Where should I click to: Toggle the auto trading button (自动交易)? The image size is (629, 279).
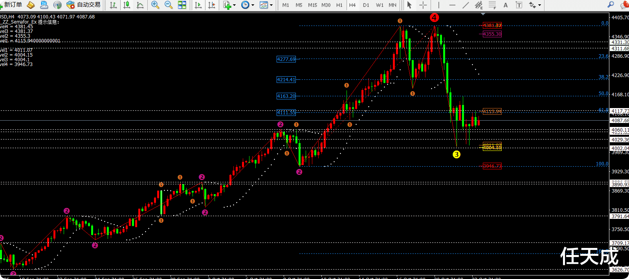[83, 5]
